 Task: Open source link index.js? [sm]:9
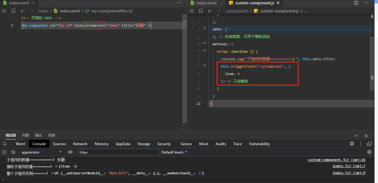(x=349, y=173)
